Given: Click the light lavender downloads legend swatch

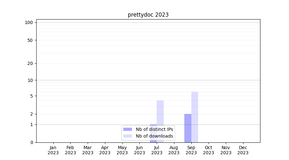Looking at the screenshot, I should coord(127,136).
